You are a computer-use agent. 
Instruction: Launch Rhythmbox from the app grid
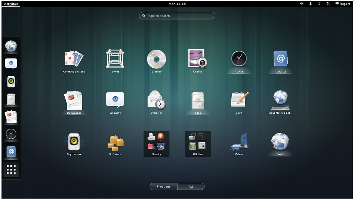74,144
